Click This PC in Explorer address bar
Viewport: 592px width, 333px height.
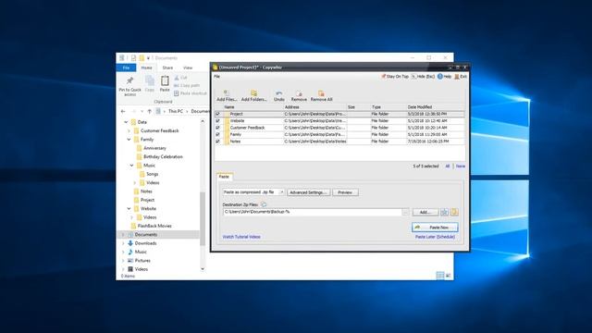coord(176,111)
